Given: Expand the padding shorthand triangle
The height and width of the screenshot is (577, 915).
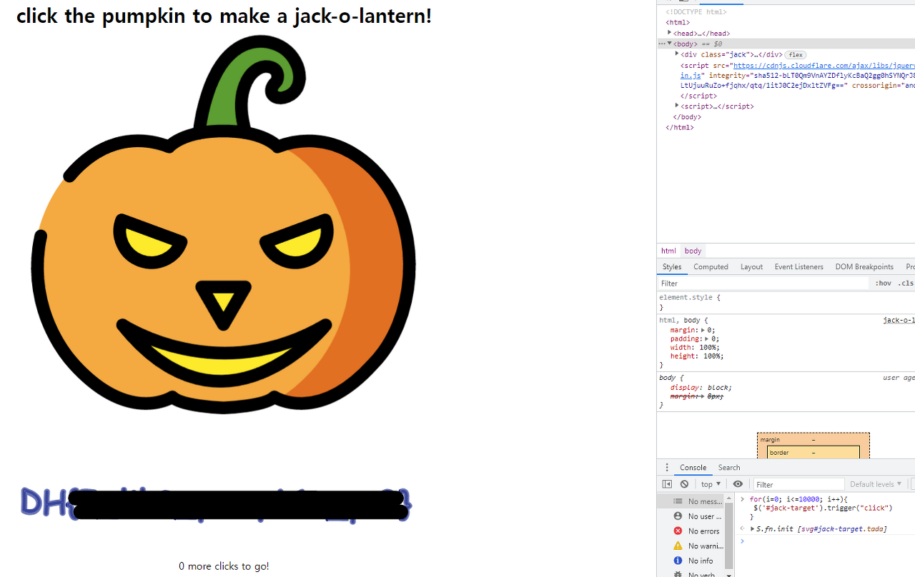Looking at the screenshot, I should click(706, 338).
